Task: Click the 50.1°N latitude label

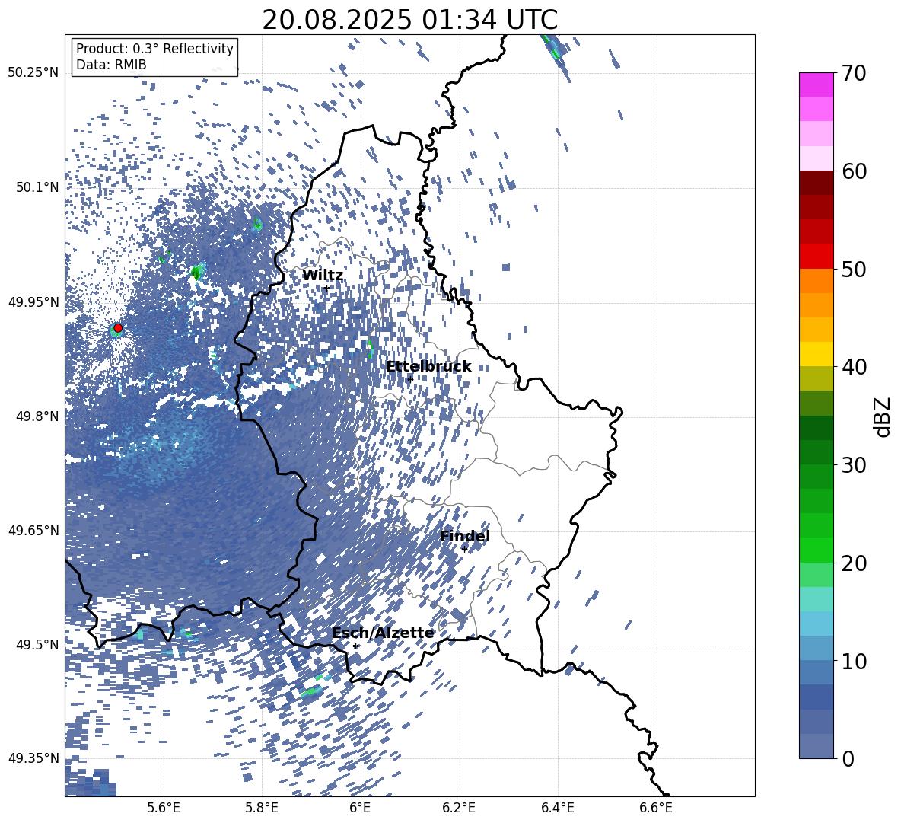Action: point(37,187)
